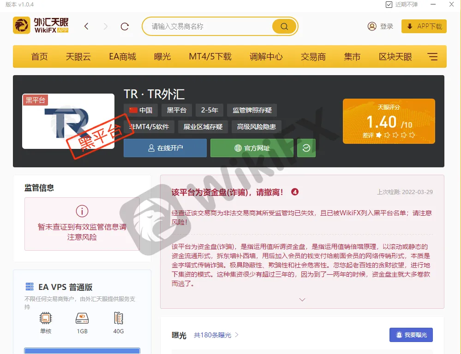Open the 首页 tab
461x354 pixels.
pos(39,56)
